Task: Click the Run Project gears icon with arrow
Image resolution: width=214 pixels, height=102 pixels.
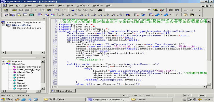Action: point(166,15)
